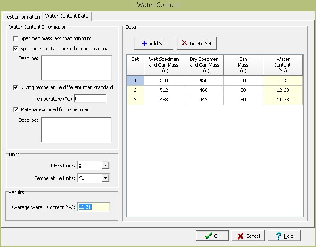Click Dry Specimen mass cell showing 442
316x247 pixels.
(x=204, y=100)
